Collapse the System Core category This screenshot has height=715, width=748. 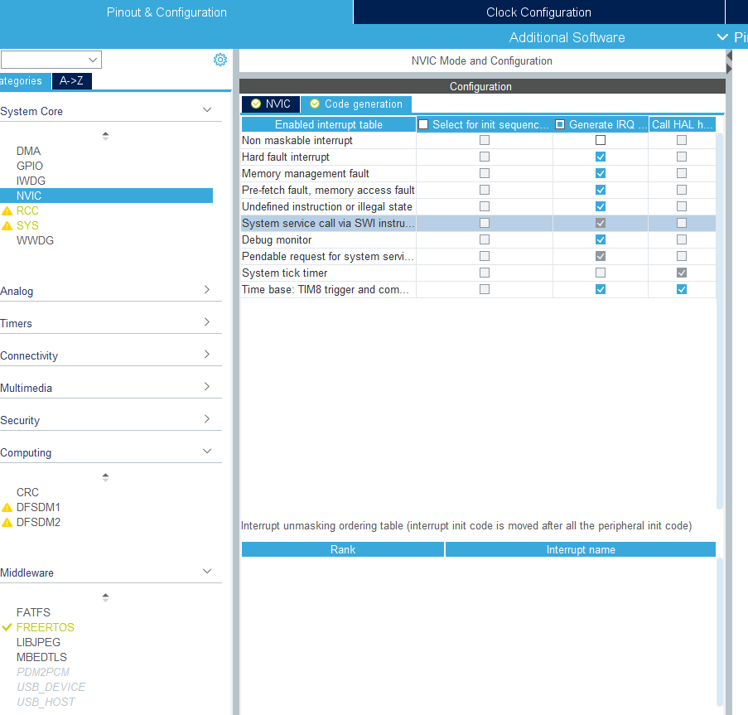pos(207,110)
